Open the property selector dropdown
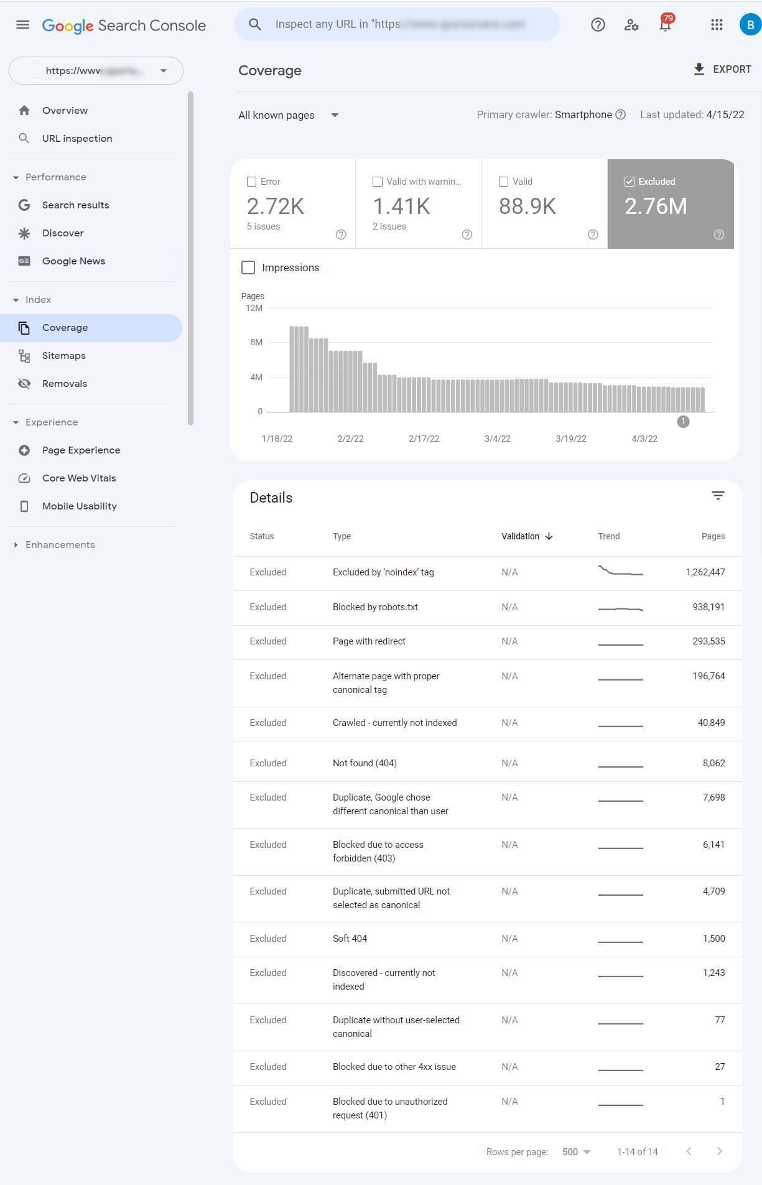Screen dimensions: 762x1185 [x=96, y=70]
